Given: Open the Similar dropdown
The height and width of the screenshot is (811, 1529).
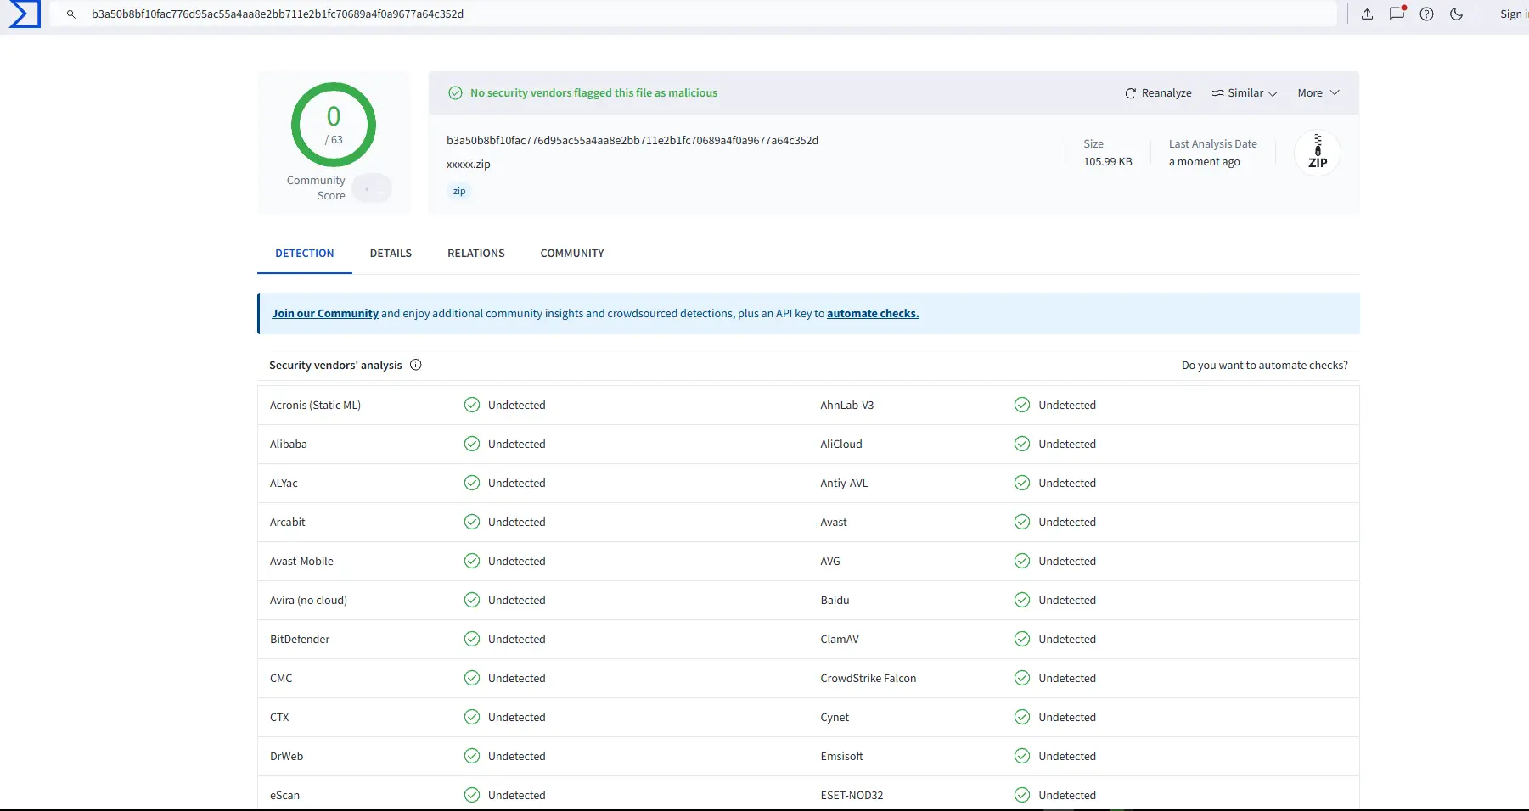Looking at the screenshot, I should pos(1245,93).
